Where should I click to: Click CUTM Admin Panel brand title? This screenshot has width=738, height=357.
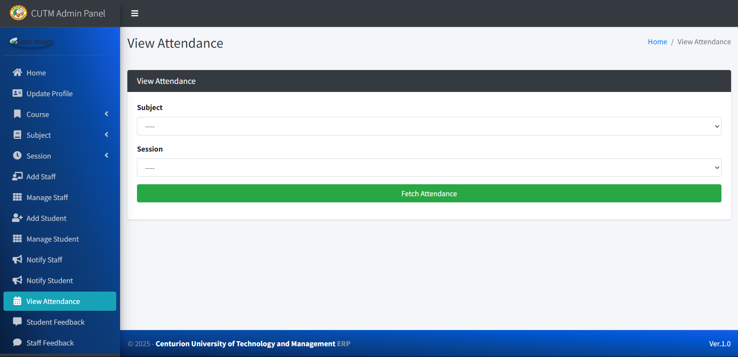pos(68,13)
